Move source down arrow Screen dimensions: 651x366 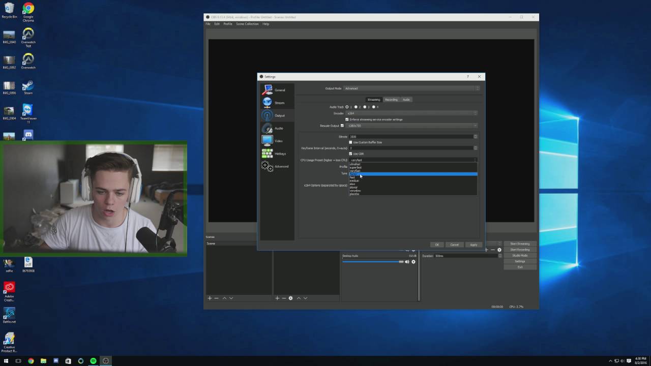305,298
